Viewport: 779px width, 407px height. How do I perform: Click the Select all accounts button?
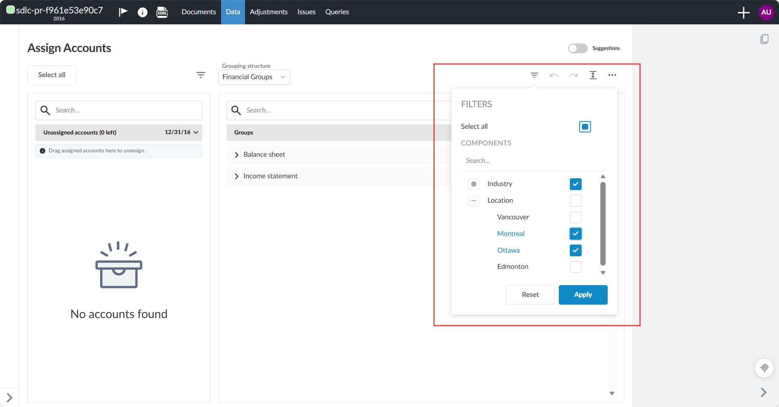[52, 75]
